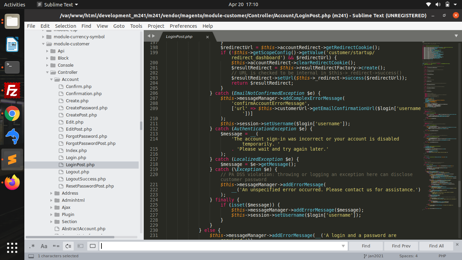
Task: Collapse the module-customer folder
Action: (x=43, y=44)
